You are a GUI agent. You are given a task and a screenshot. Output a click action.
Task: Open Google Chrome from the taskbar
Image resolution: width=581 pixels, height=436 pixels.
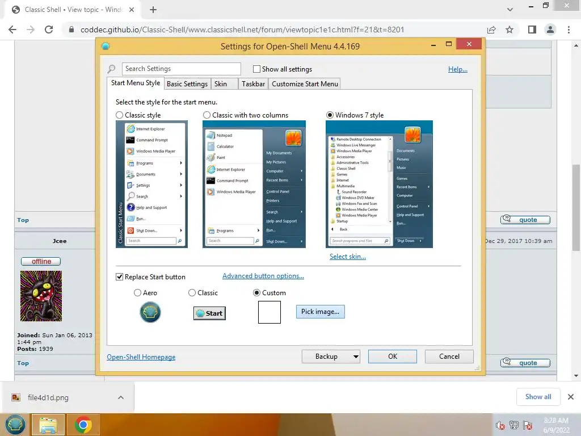pos(83,425)
